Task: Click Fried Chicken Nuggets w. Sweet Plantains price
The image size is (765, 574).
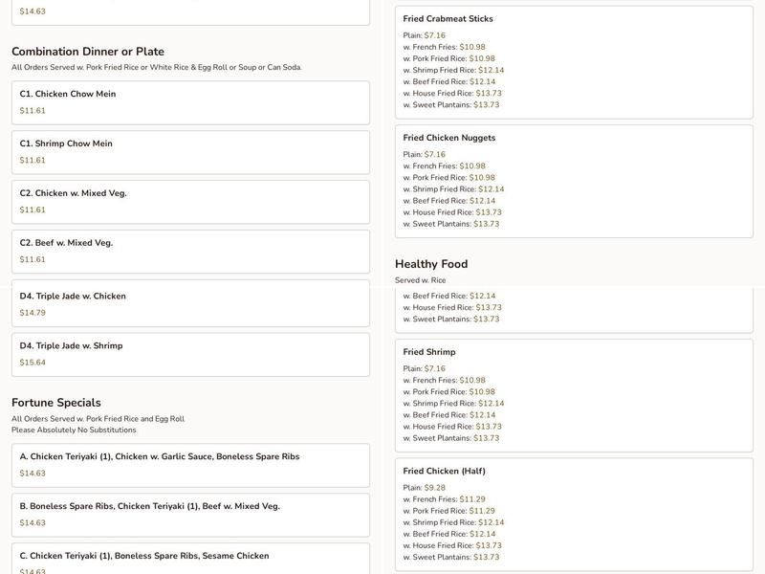Action: 486,224
